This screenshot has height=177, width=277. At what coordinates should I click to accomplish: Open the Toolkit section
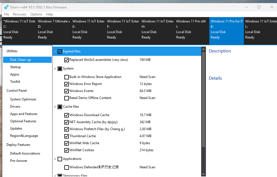tap(15, 82)
